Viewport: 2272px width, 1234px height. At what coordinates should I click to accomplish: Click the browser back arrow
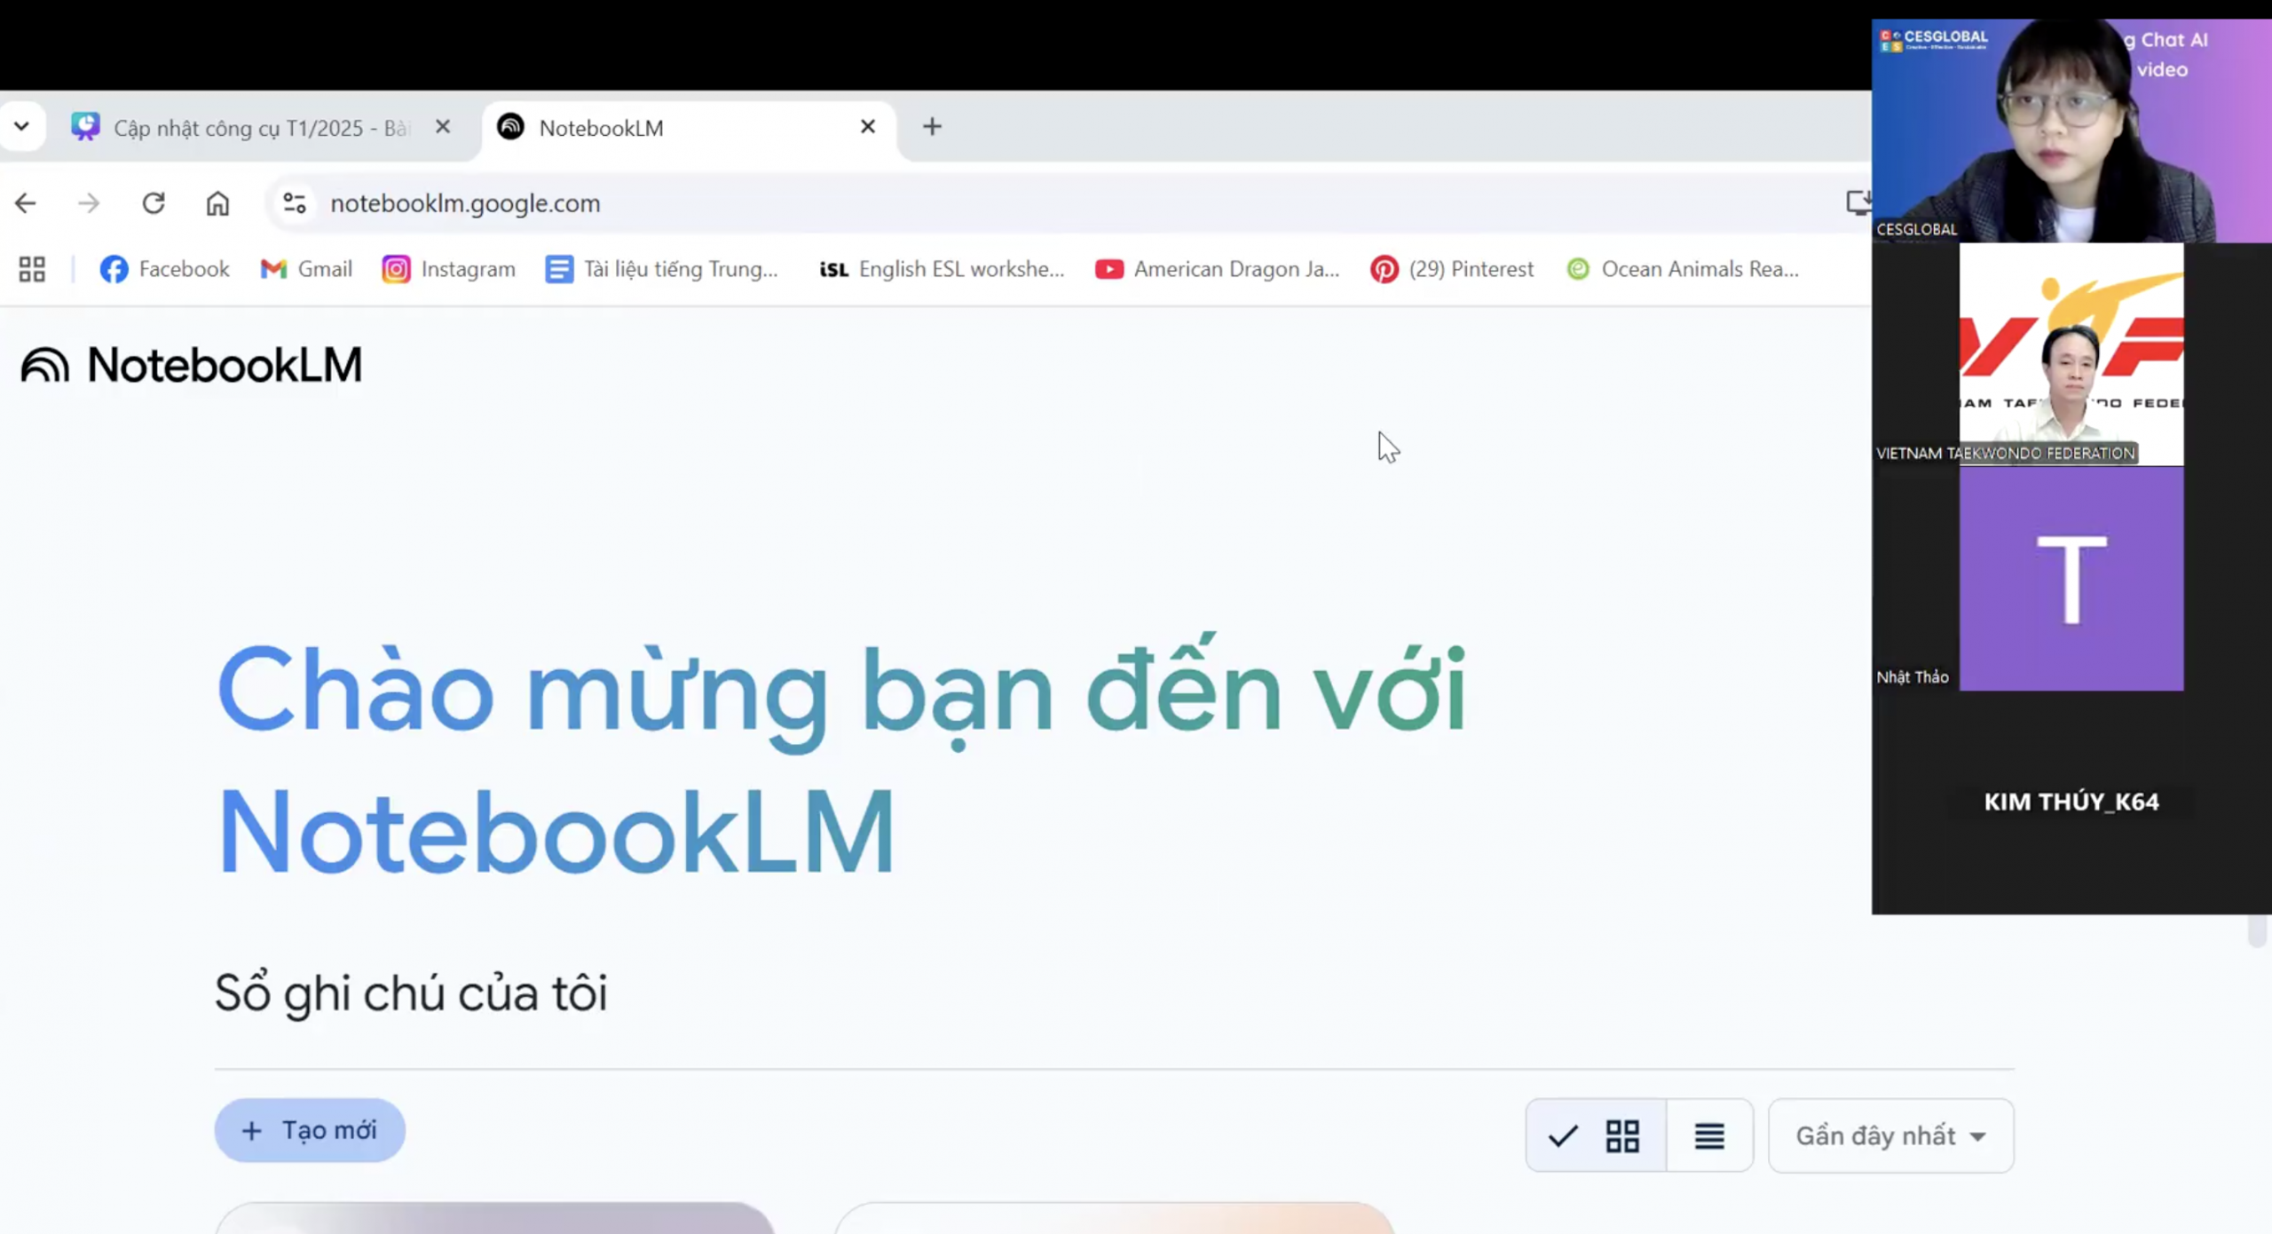[x=26, y=203]
